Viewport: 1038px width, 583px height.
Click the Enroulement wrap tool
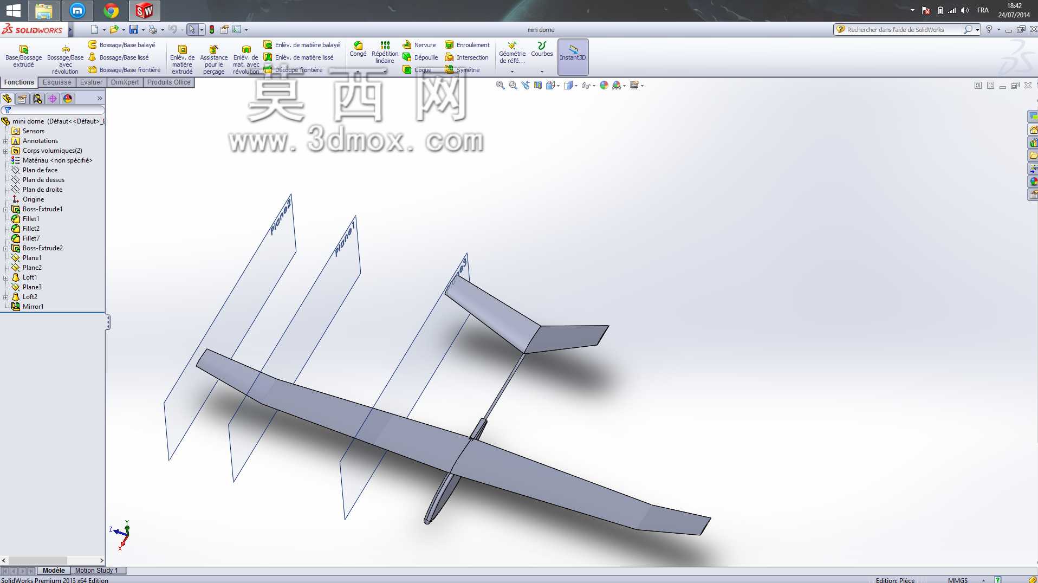pyautogui.click(x=467, y=45)
